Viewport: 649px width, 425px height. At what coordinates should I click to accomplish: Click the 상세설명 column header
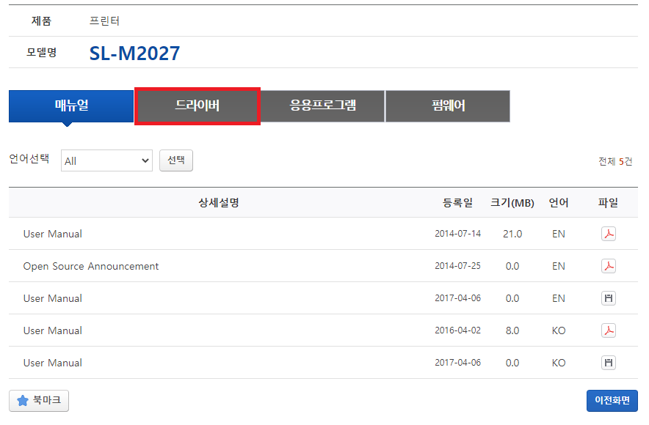pyautogui.click(x=219, y=203)
